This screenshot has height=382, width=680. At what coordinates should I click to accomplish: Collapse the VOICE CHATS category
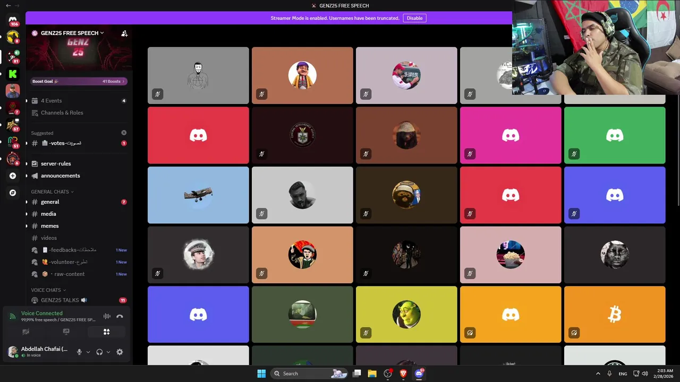(48, 290)
